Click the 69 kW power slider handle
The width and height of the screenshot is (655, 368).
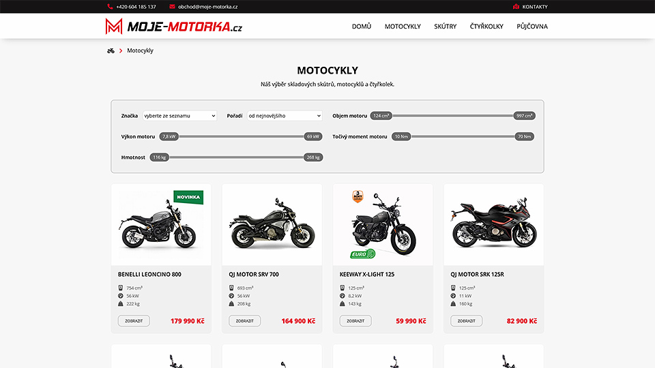[x=313, y=136]
